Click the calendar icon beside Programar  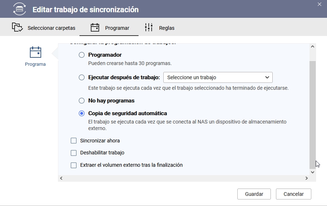95,28
